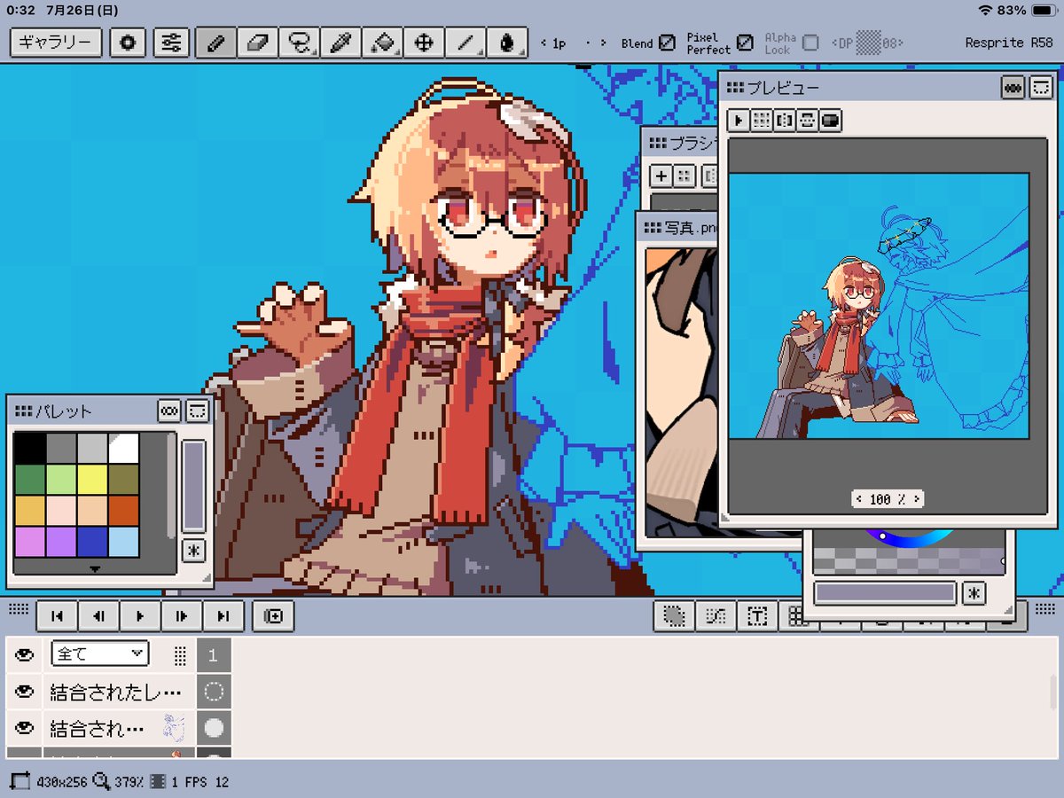Pin the パレット panel with link icon
Viewport: 1064px width, 798px height.
pos(169,411)
